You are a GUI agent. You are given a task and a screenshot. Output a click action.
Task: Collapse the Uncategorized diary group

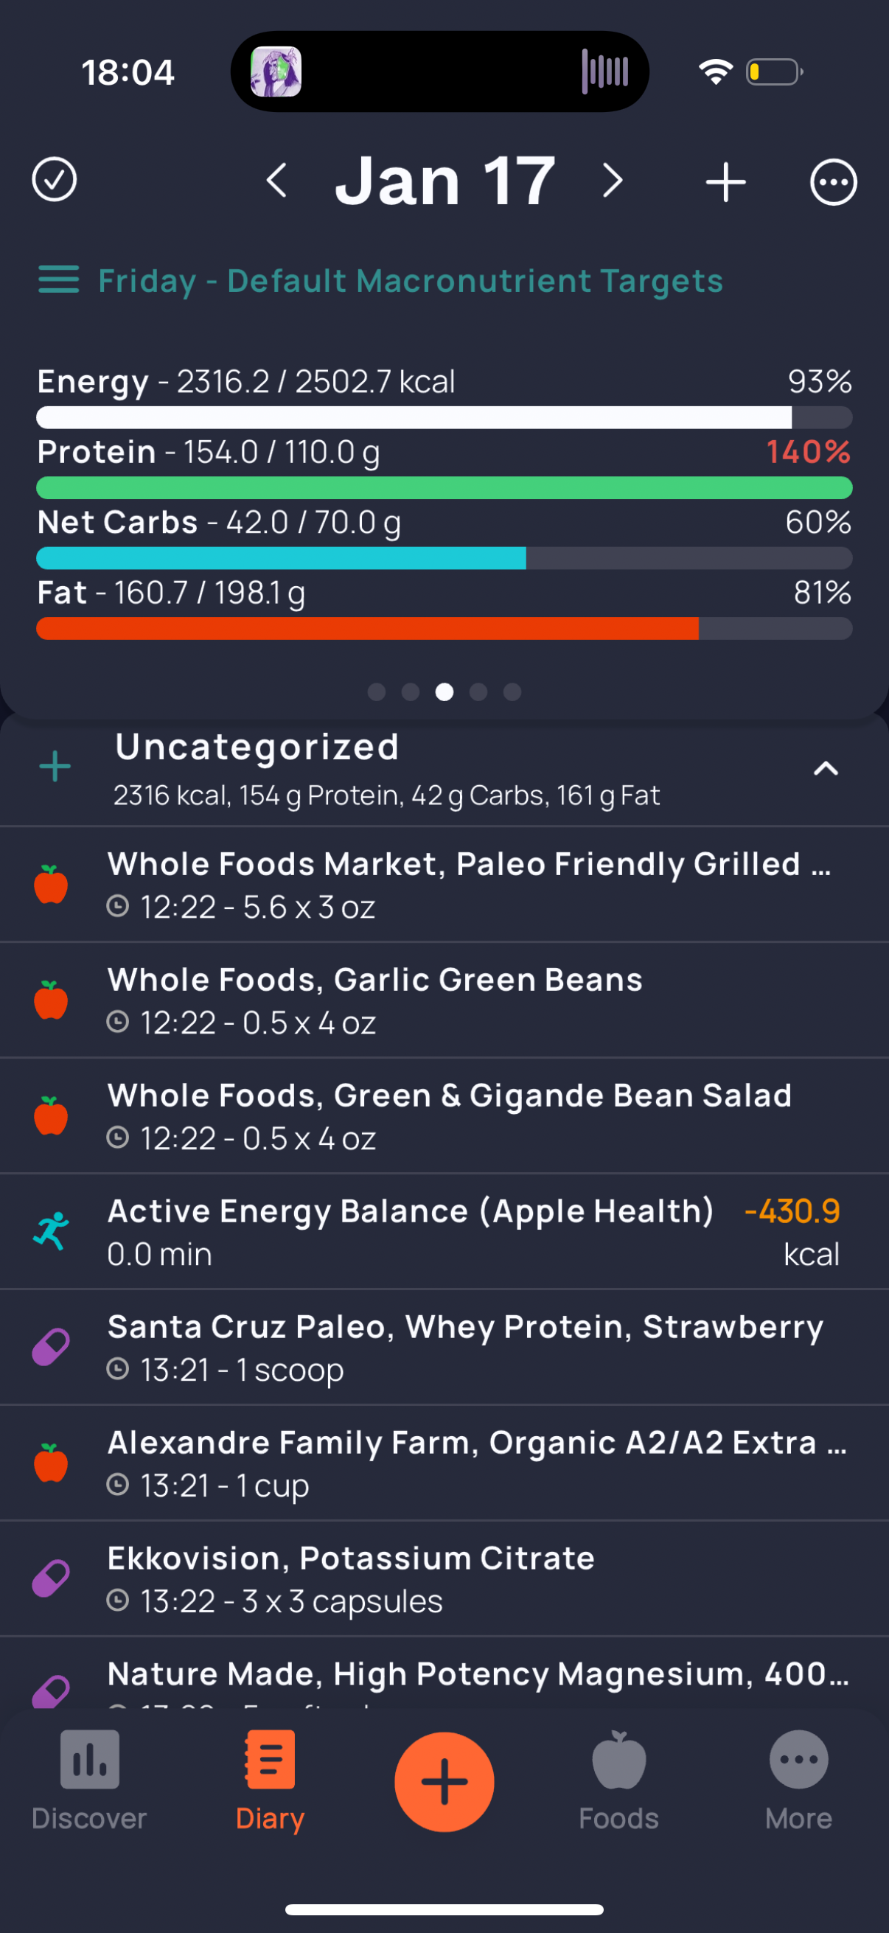[x=825, y=768]
